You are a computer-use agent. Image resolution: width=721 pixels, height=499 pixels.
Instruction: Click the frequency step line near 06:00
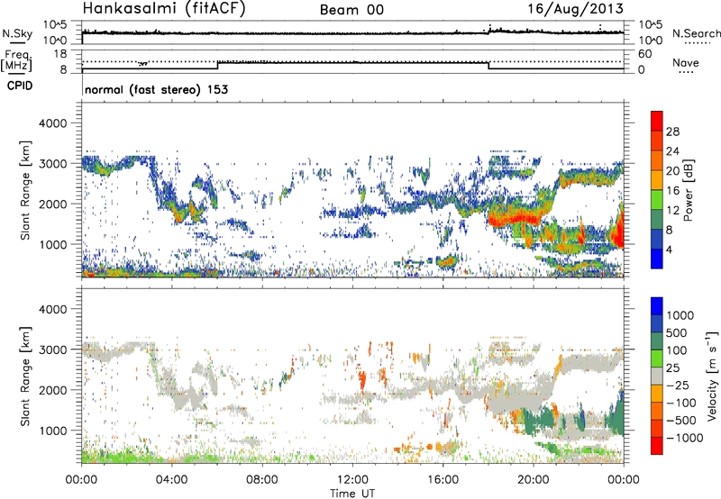(x=217, y=65)
